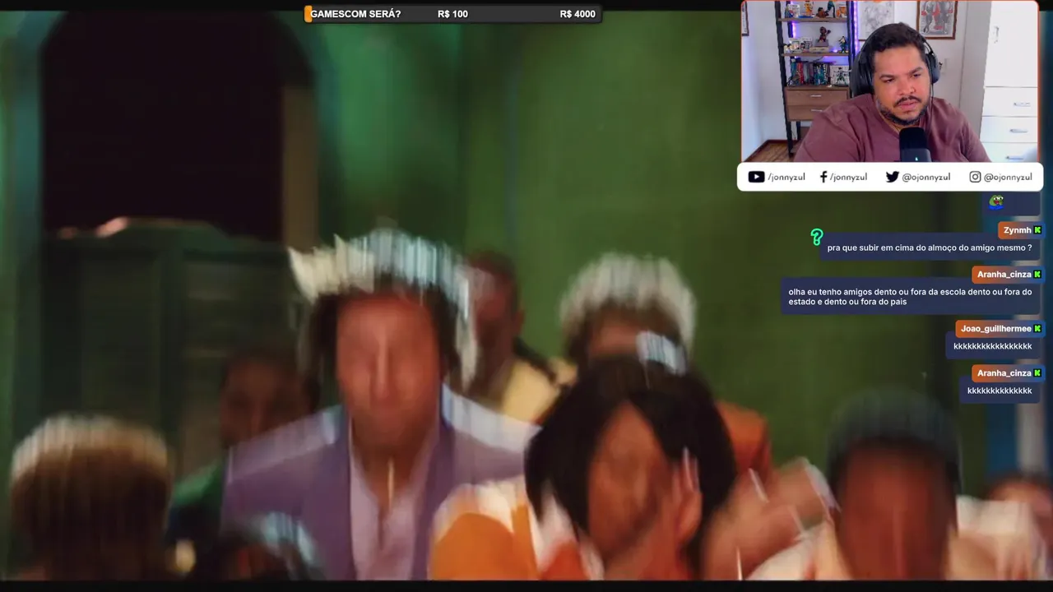The image size is (1053, 592).
Task: Click the Instagram logo icon
Action: click(975, 177)
